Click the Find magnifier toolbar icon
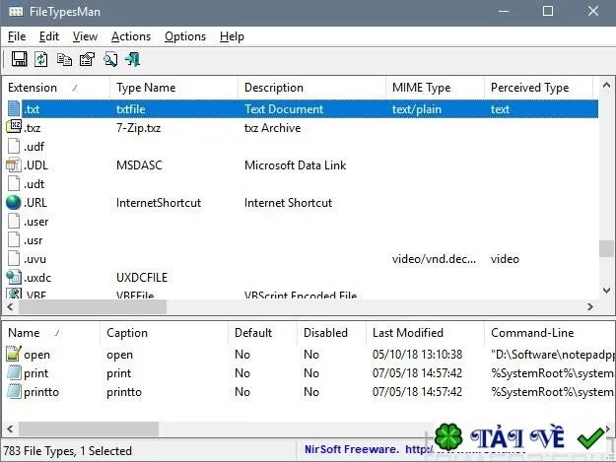The image size is (616, 462). point(110,60)
